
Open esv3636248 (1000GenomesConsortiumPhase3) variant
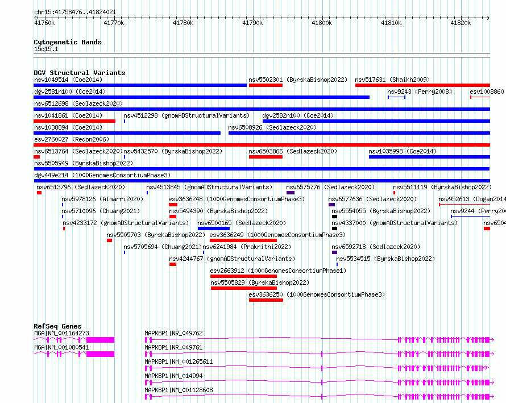click(x=237, y=199)
